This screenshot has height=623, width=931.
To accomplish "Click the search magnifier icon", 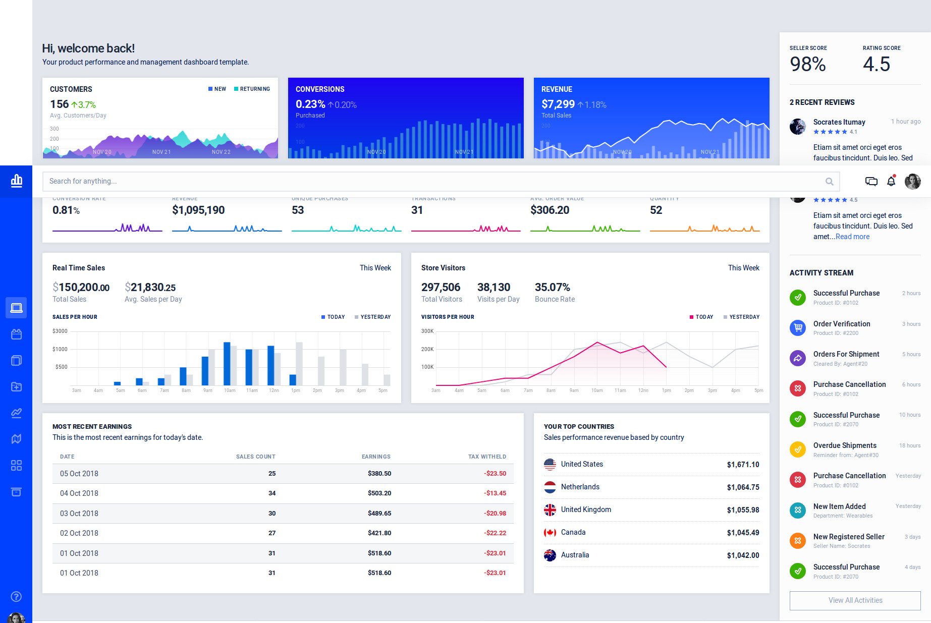I will tap(829, 182).
